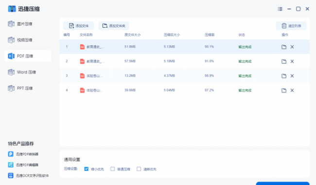
Task: Click the 39.6MB original size cell
Action: 130,90
